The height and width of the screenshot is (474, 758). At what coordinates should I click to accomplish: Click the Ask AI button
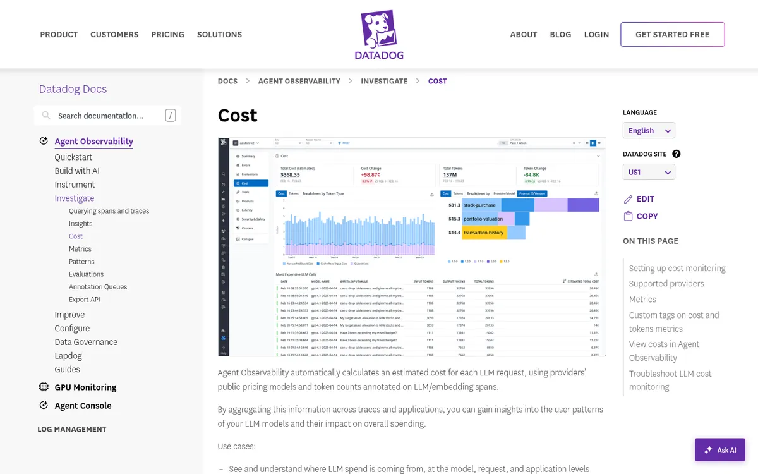tap(720, 450)
